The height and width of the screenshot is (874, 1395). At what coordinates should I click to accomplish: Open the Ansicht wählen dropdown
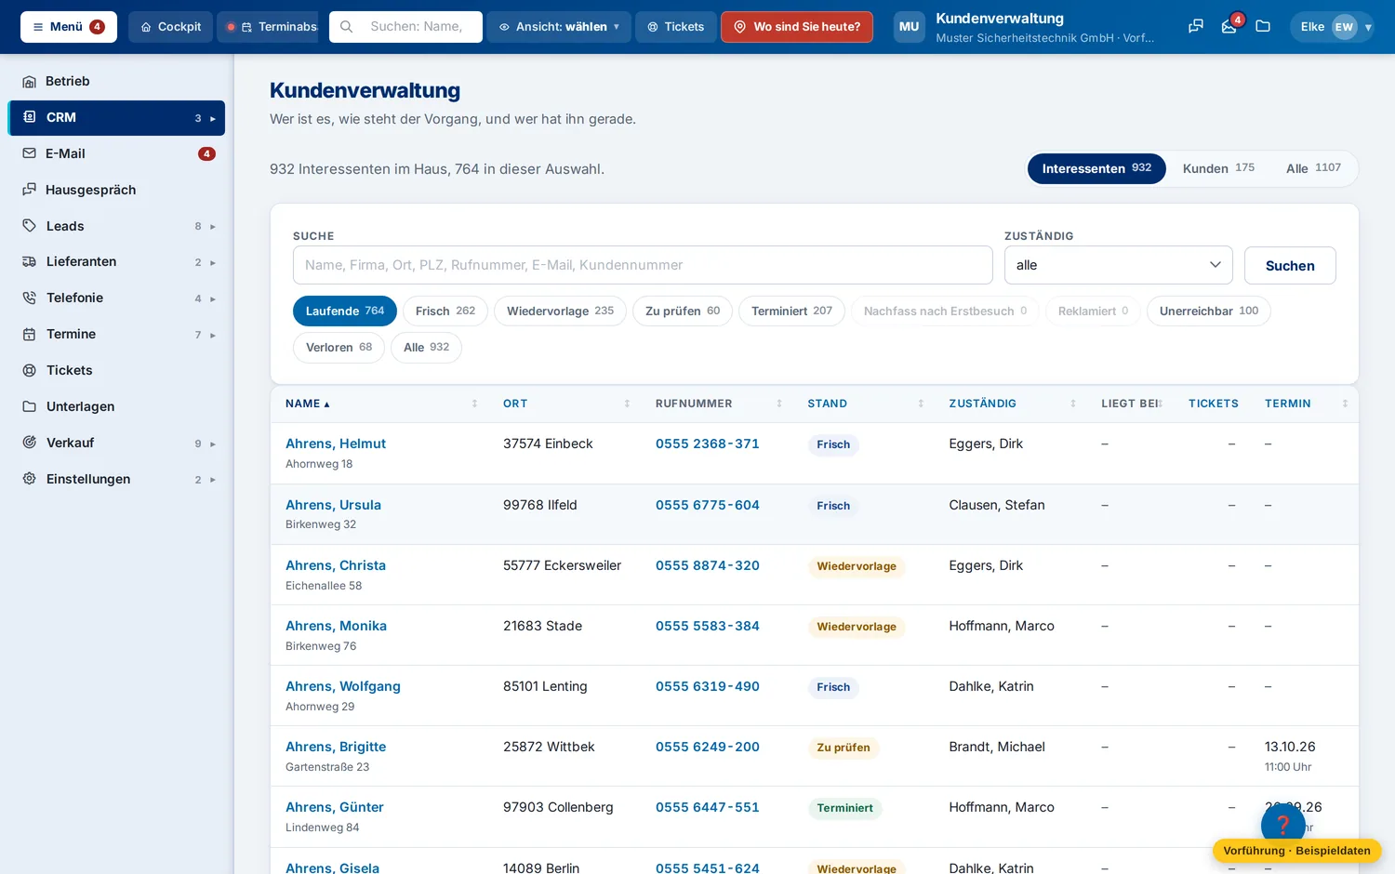(559, 27)
